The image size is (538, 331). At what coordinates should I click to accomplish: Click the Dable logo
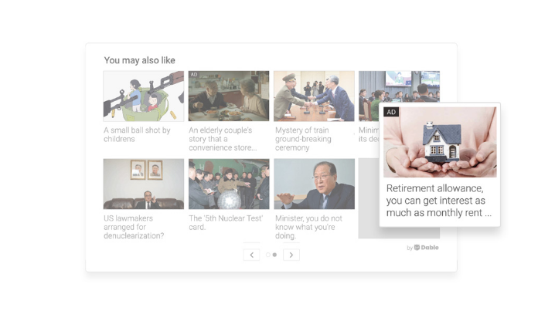tap(427, 248)
